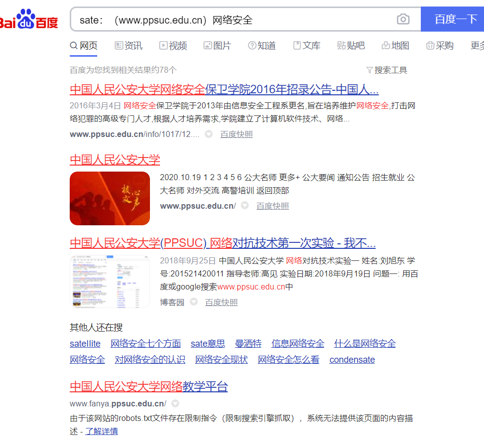Image resolution: width=484 pixels, height=437 pixels.
Task: Open the 地图 tab
Action: tap(395, 46)
